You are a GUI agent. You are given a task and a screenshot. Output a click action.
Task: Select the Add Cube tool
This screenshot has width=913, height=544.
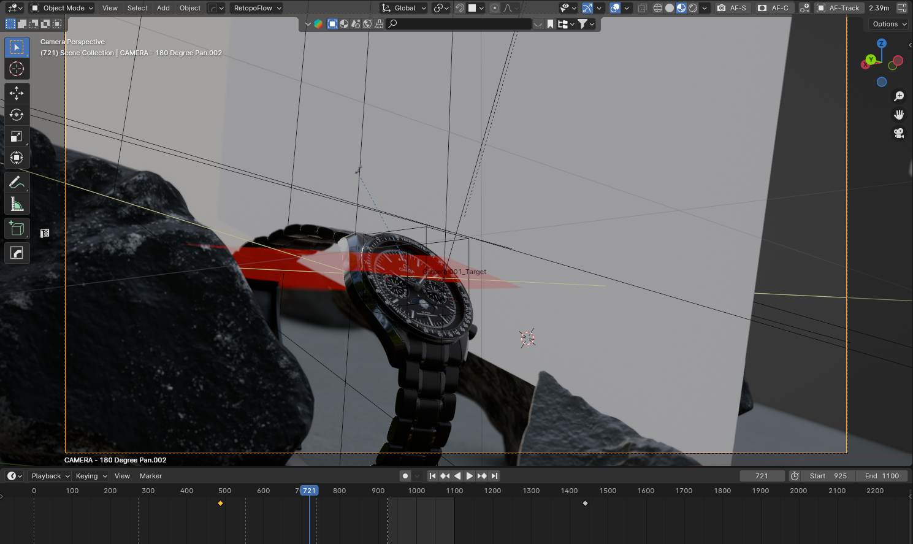point(17,229)
